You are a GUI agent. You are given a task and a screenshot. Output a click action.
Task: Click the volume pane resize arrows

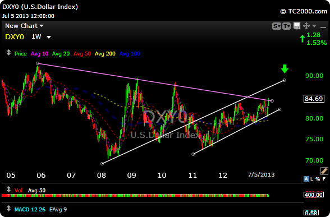pos(8,190)
